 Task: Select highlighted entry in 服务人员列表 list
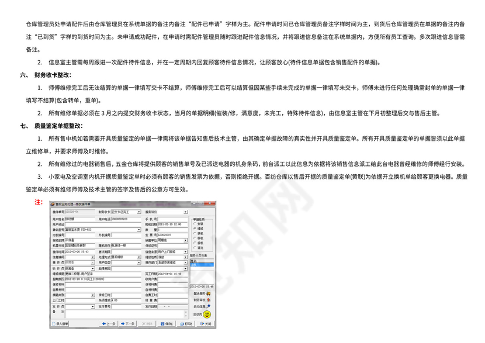tap(201, 265)
